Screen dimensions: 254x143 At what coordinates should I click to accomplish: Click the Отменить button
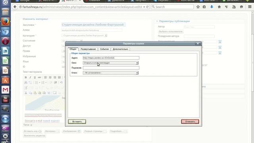coord(190,122)
